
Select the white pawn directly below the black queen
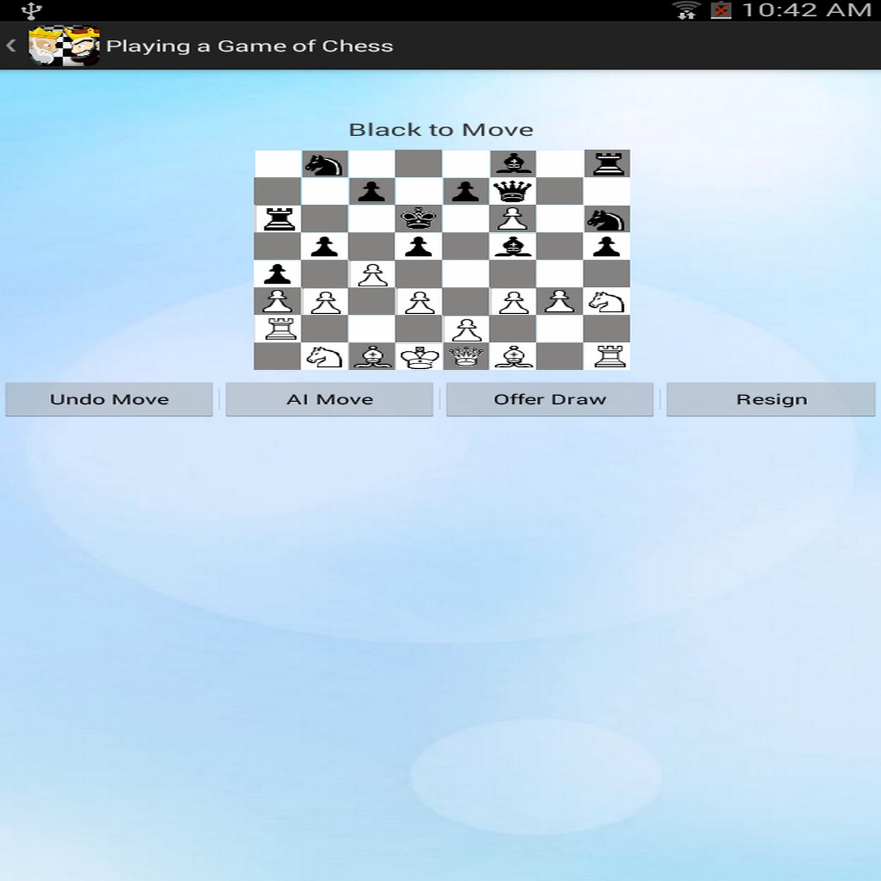[513, 219]
